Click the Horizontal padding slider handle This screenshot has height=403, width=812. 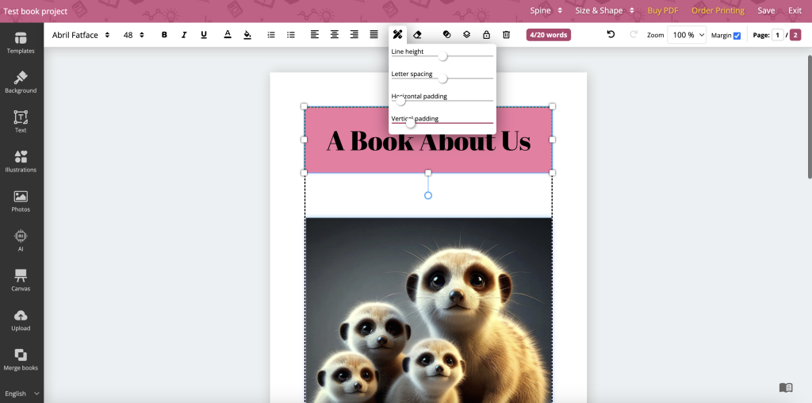pos(400,101)
